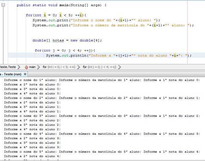Collapse the main method code fold
This screenshot has width=205, height=161.
click(3, 5)
